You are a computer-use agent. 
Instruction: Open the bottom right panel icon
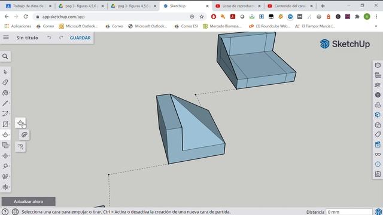[x=378, y=174]
